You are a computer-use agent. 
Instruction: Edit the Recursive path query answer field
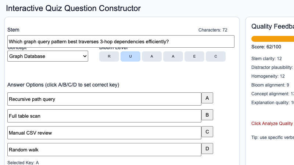[x=104, y=99]
